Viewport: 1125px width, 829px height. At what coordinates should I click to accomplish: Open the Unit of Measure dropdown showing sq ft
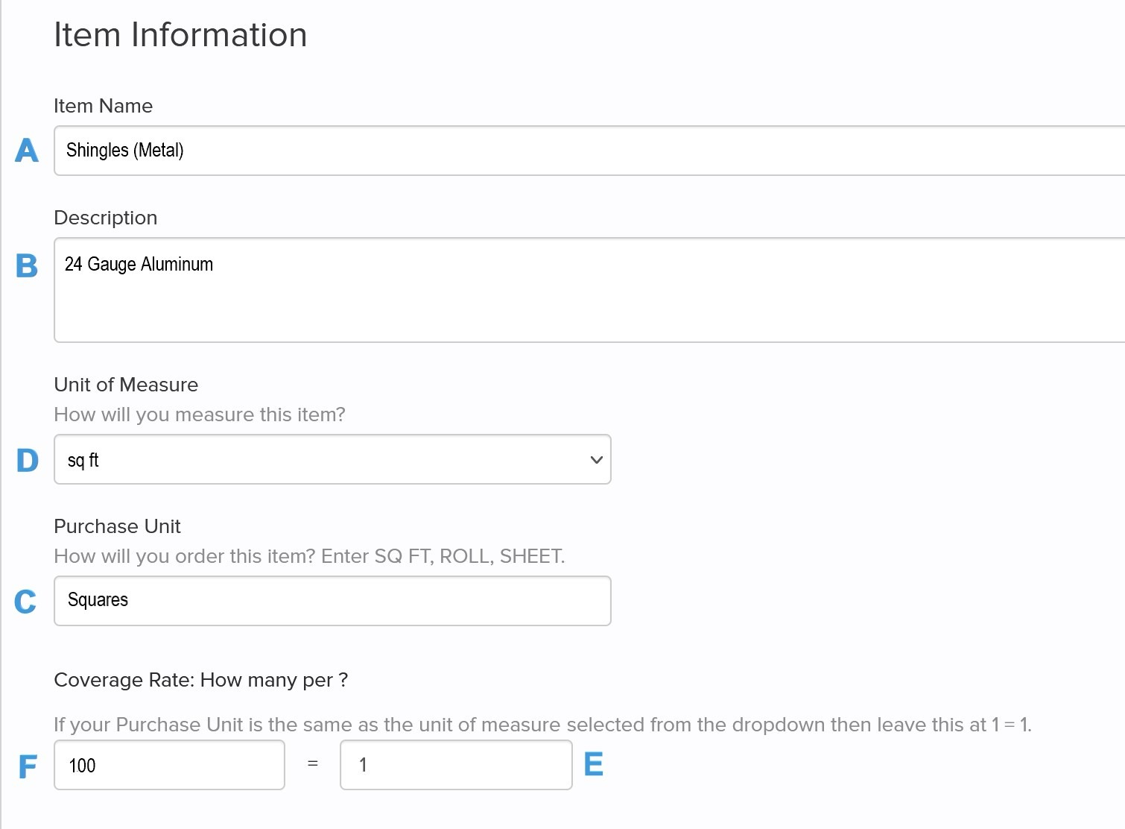pos(332,459)
